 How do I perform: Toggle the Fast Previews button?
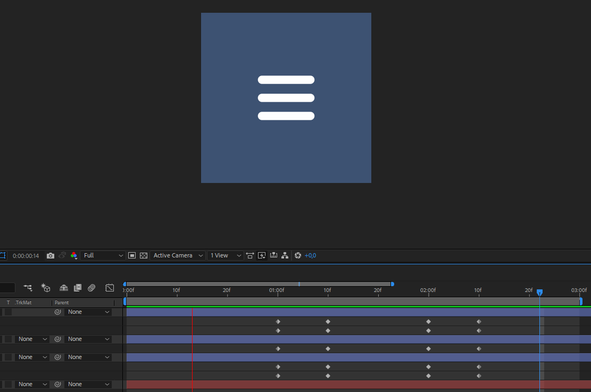pyautogui.click(x=262, y=256)
